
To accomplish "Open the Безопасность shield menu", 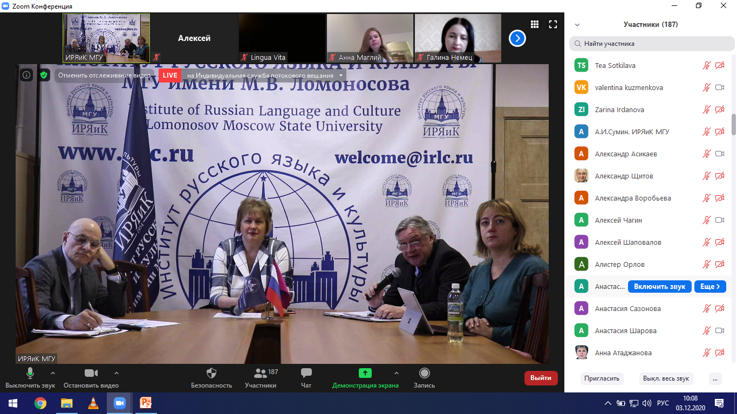I will [211, 378].
